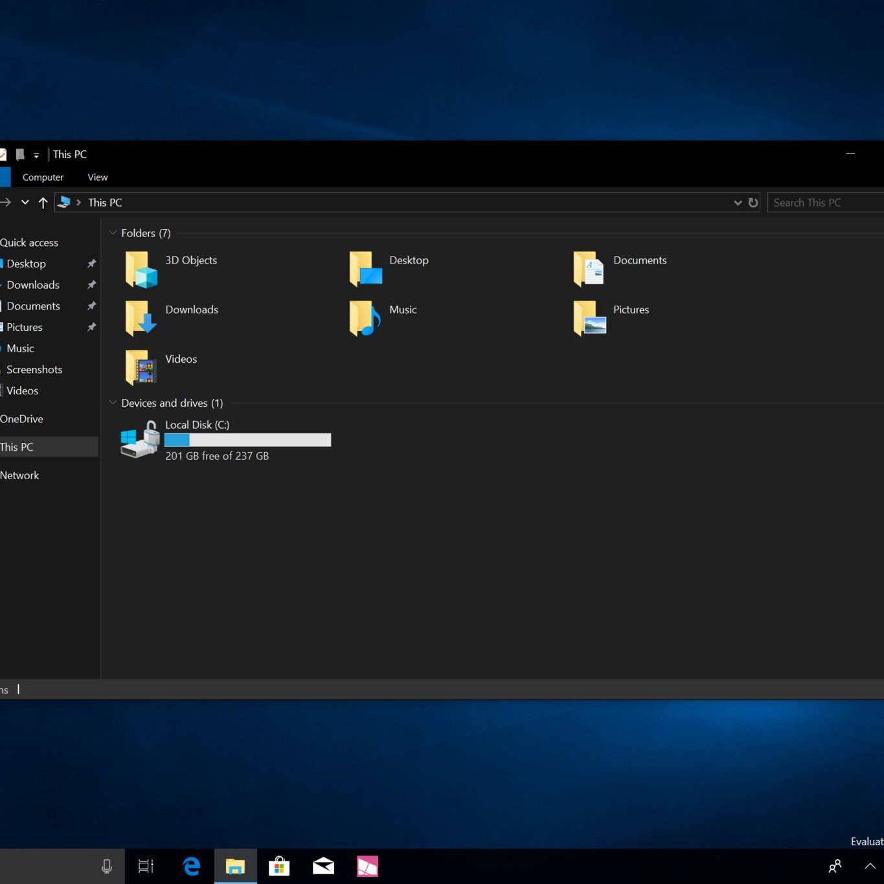Image resolution: width=884 pixels, height=884 pixels.
Task: Open the Videos folder icon
Action: pyautogui.click(x=141, y=367)
